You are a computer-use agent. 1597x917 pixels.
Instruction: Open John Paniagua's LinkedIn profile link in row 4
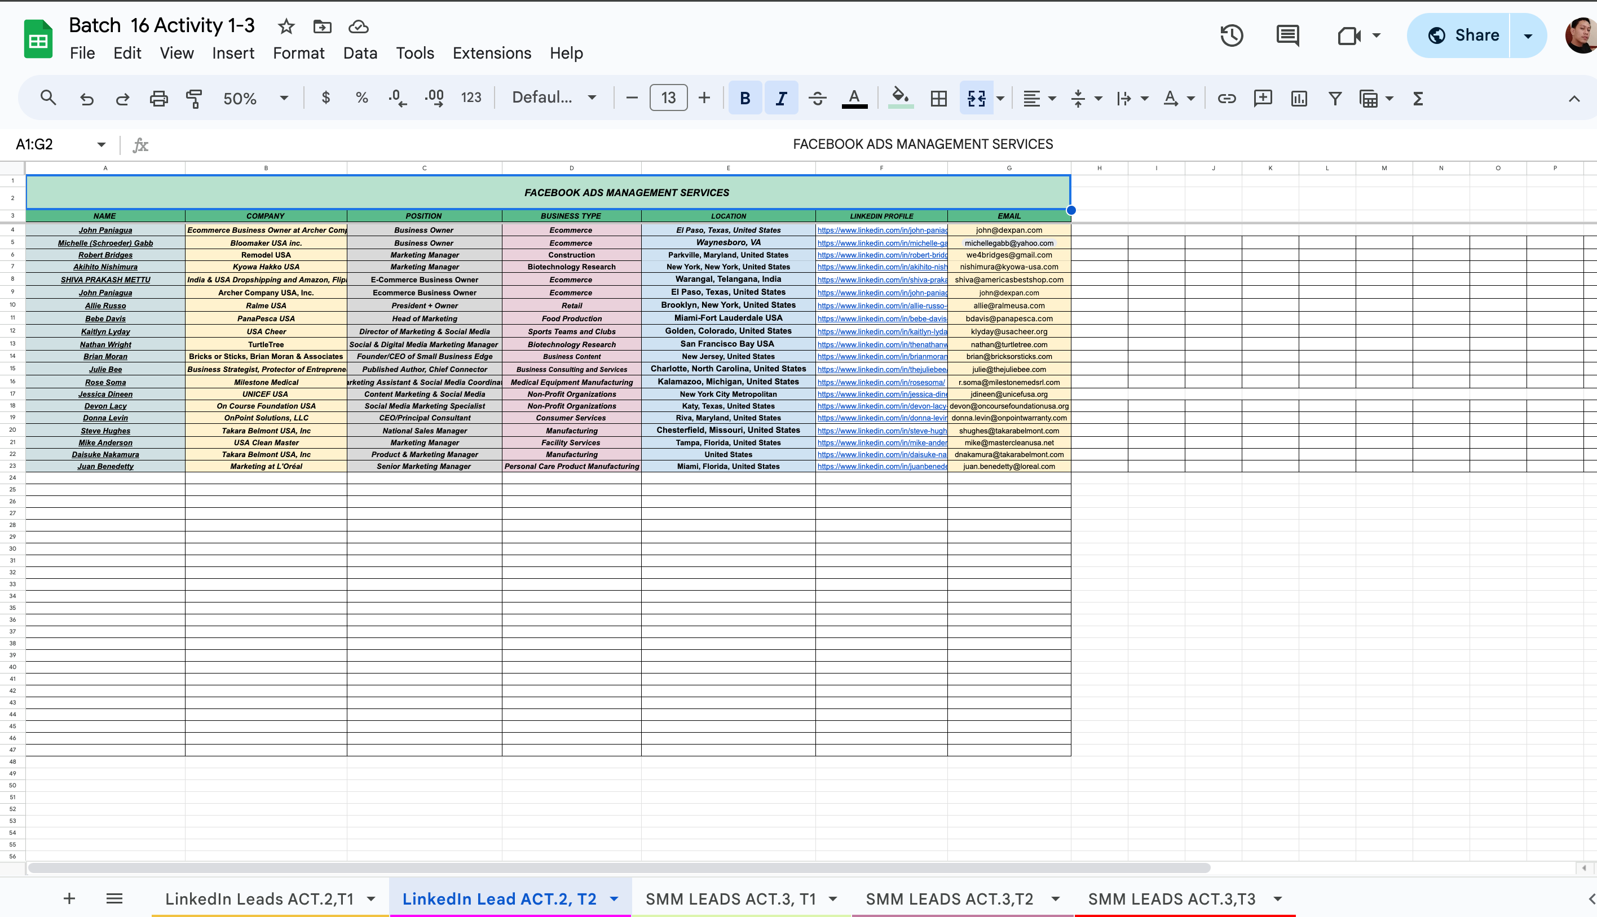point(881,231)
